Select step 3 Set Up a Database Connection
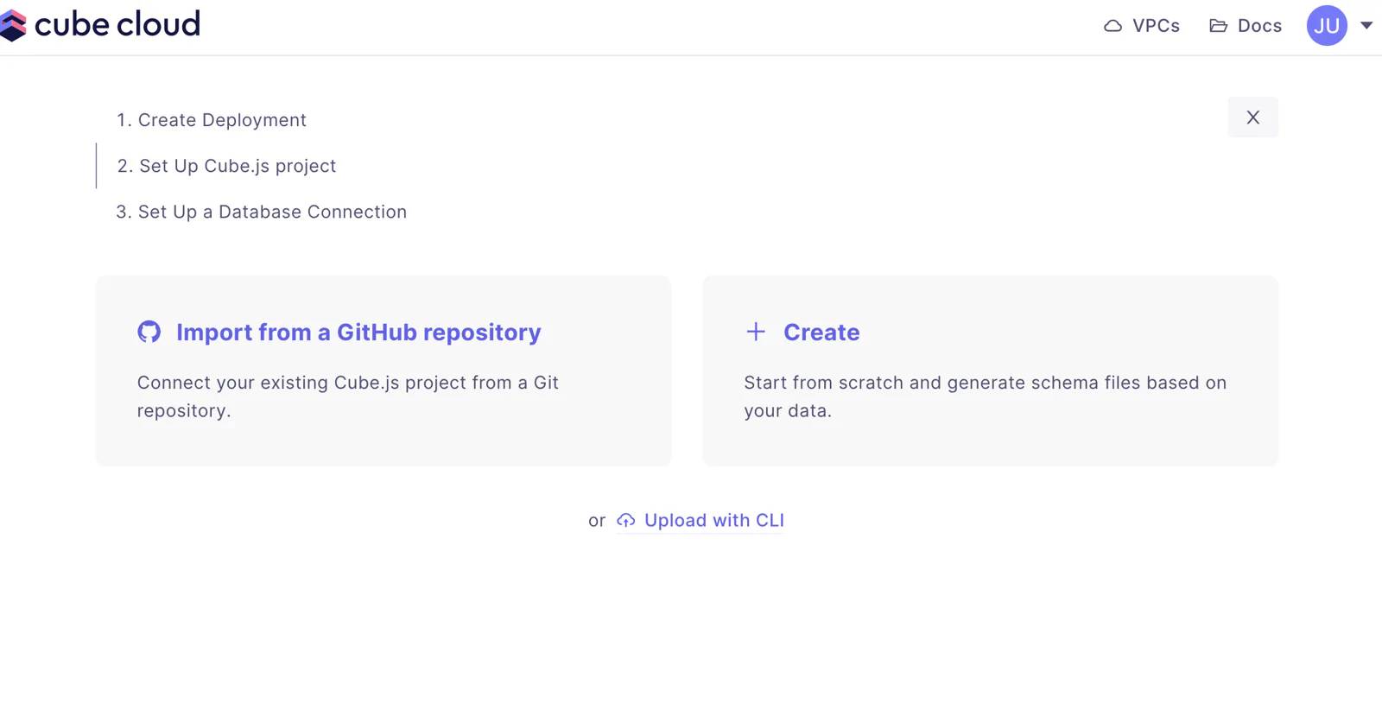This screenshot has height=710, width=1382. coord(261,212)
